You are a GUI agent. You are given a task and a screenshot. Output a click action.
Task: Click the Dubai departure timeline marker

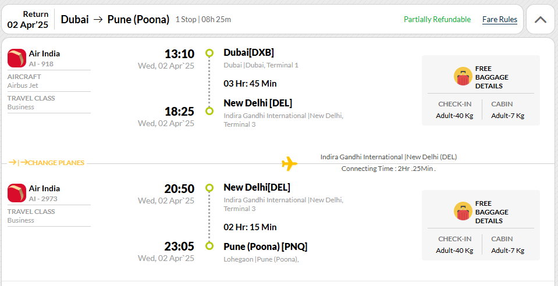point(209,53)
